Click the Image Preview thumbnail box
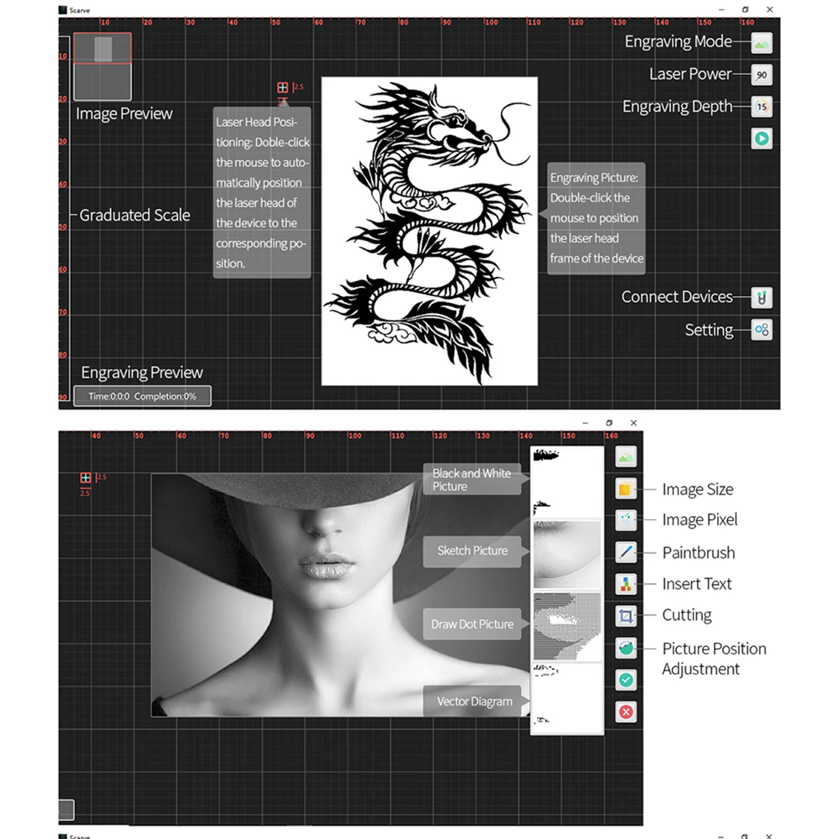 click(102, 67)
